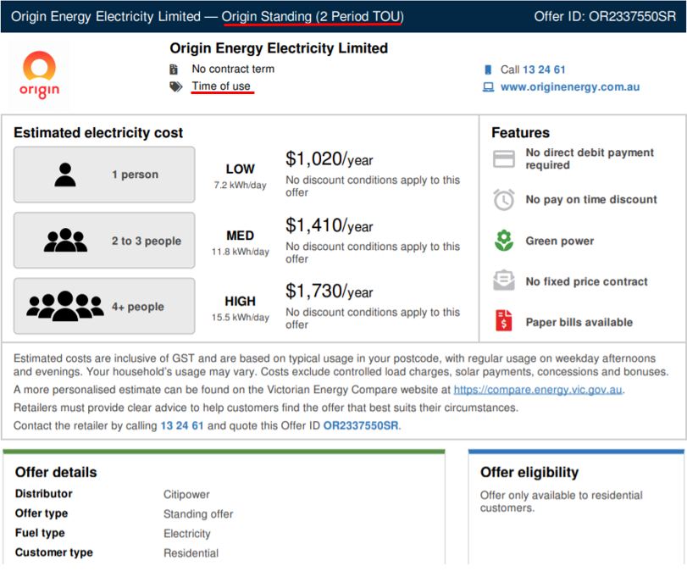This screenshot has width=687, height=577.
Task: Click the 13 24 61 link in contact line
Action: [x=182, y=426]
